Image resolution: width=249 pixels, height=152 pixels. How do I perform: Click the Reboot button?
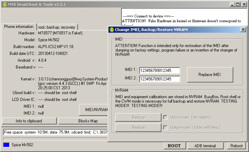(237, 146)
